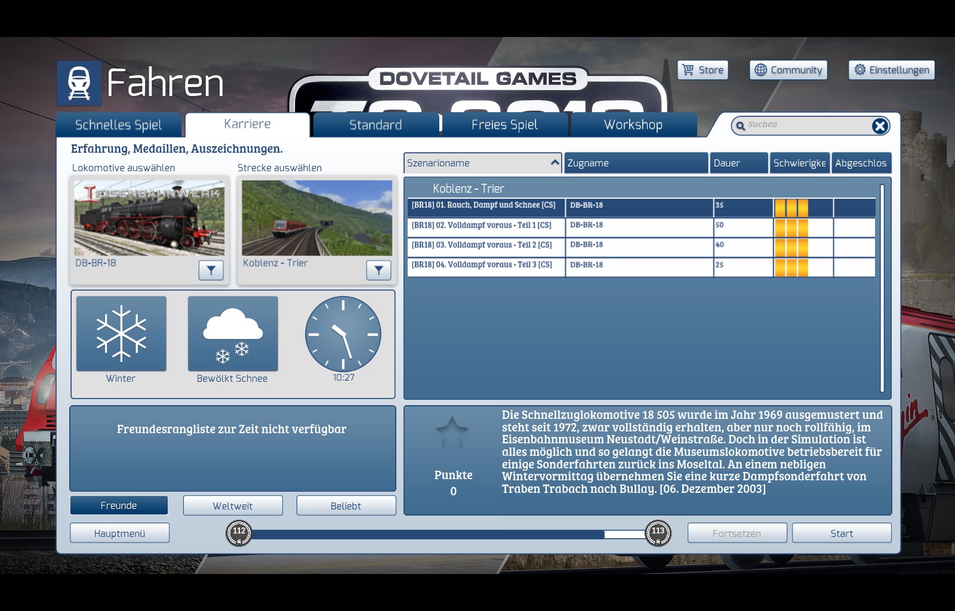
Task: Click the scenario description text
Action: [x=692, y=452]
